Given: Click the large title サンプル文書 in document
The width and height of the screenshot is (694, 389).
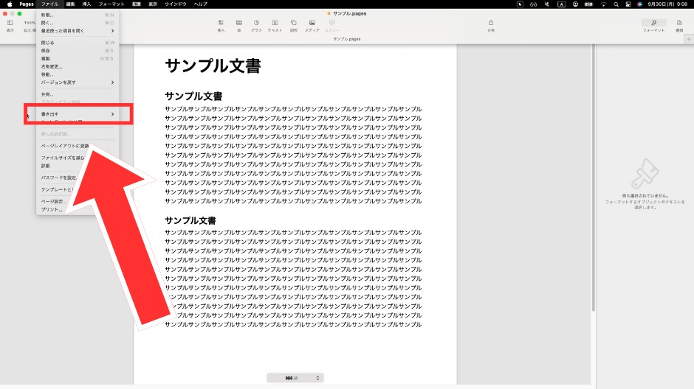Looking at the screenshot, I should [213, 66].
